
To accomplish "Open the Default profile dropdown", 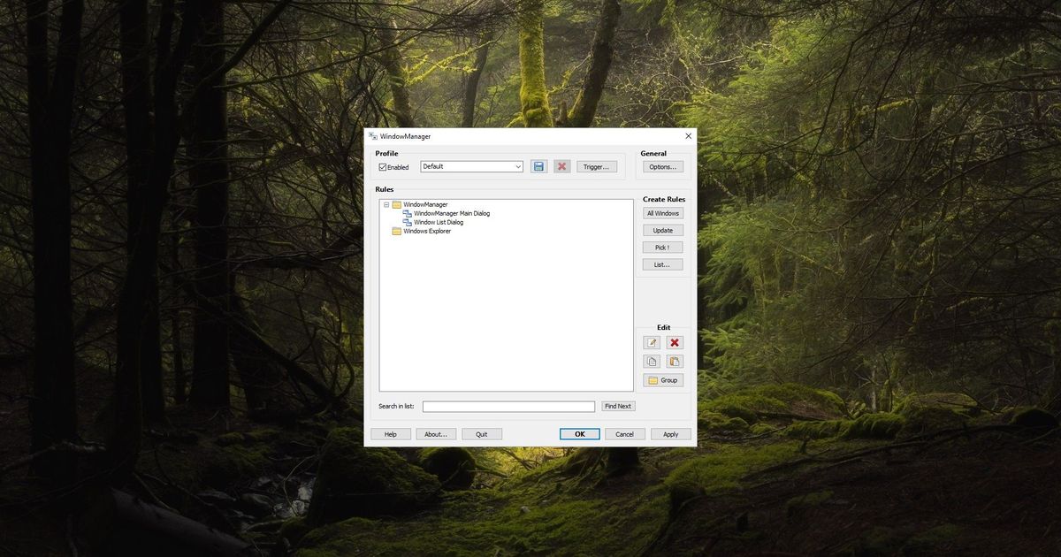I will tap(520, 166).
